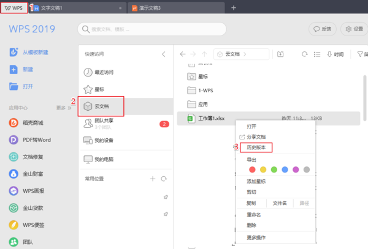Open the 1-WPS folder

click(205, 91)
